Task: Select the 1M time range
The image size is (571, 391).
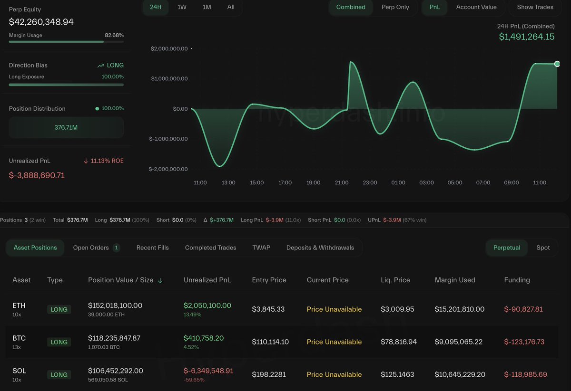Action: pyautogui.click(x=207, y=7)
